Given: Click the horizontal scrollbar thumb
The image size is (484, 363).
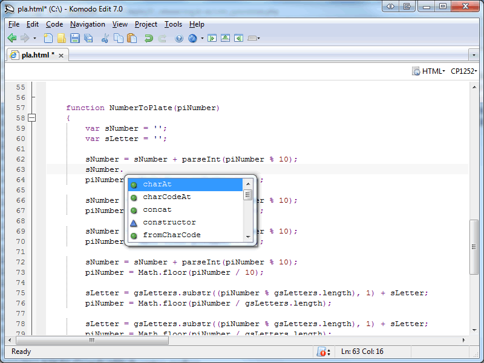Looking at the screenshot, I should [x=92, y=340].
